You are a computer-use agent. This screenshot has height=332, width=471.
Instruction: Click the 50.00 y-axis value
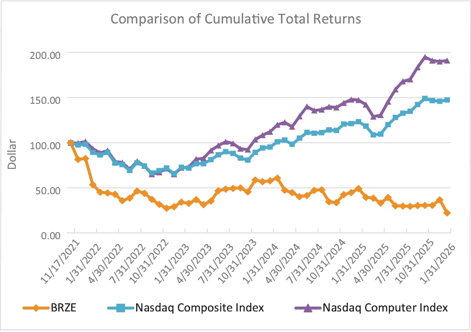coord(48,191)
